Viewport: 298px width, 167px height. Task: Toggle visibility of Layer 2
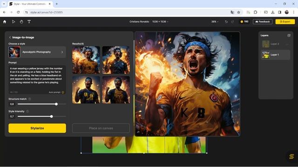[287, 44]
